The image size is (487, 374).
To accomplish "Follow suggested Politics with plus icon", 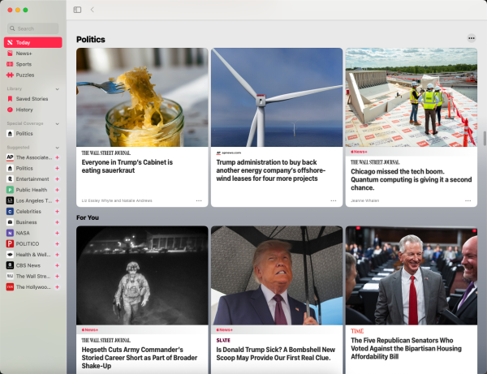I will 57,168.
